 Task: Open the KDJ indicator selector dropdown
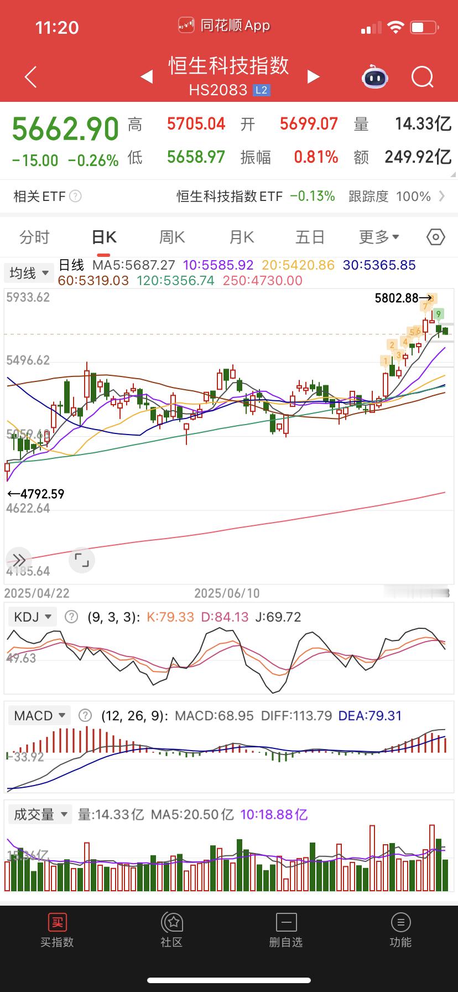click(x=33, y=616)
